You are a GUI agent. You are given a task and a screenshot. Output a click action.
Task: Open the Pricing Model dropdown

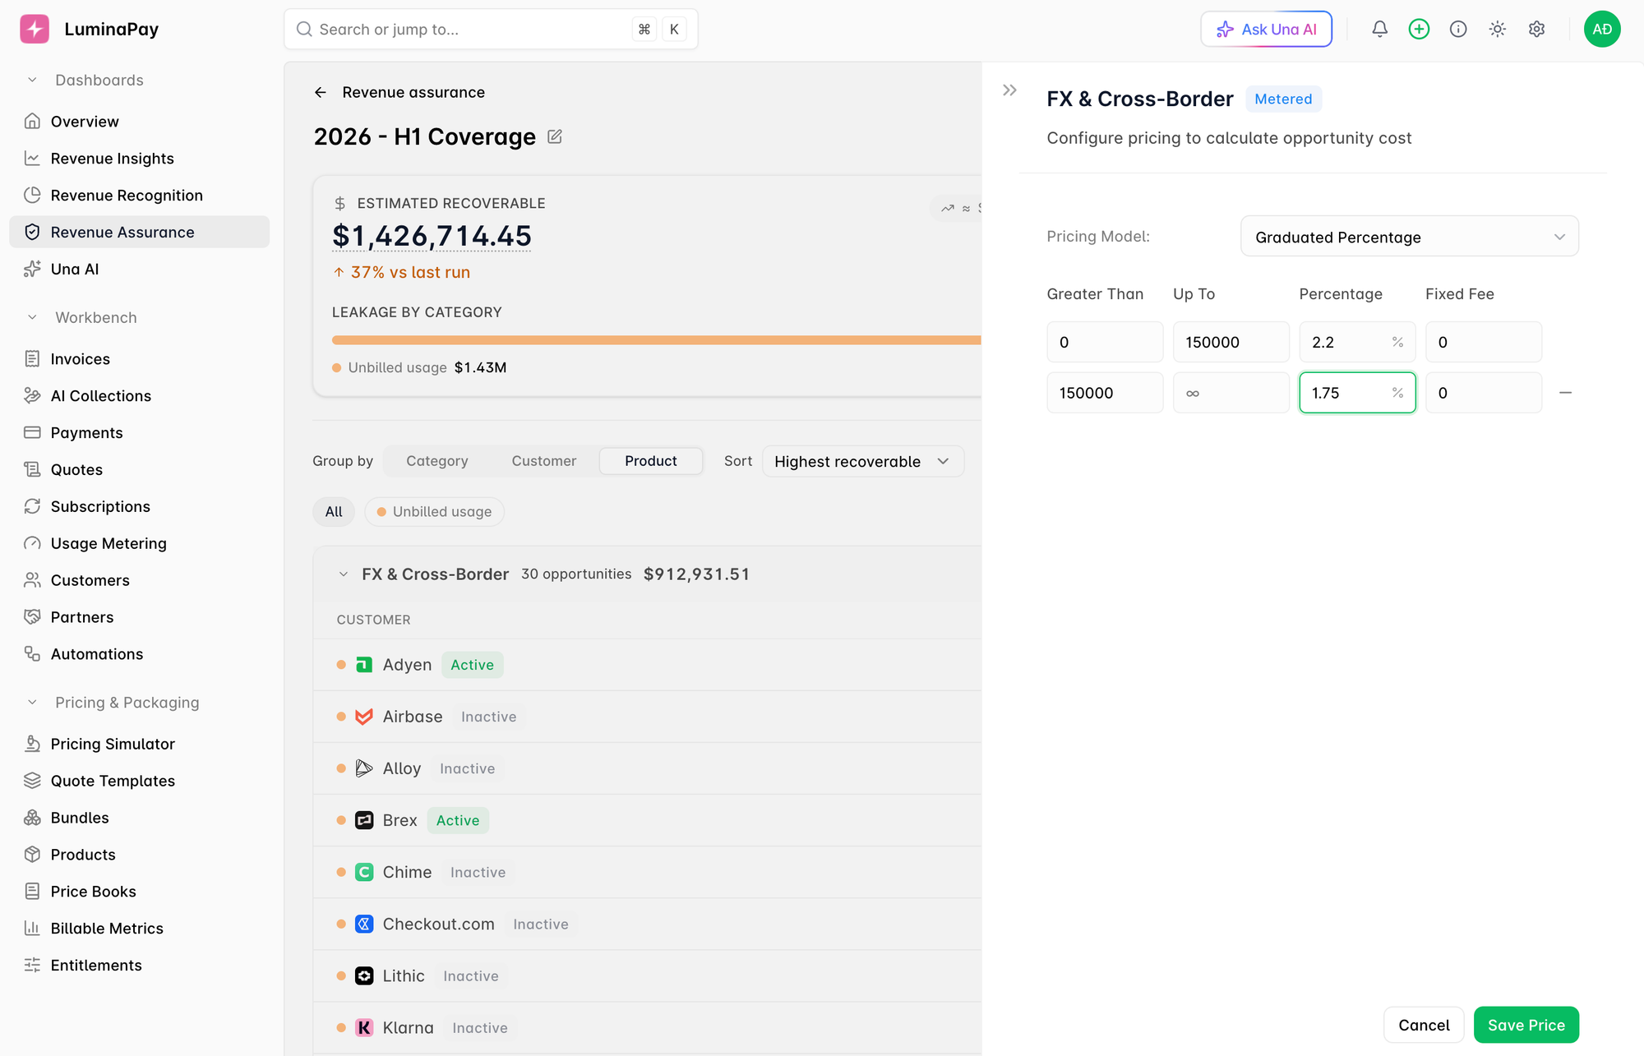(x=1409, y=237)
